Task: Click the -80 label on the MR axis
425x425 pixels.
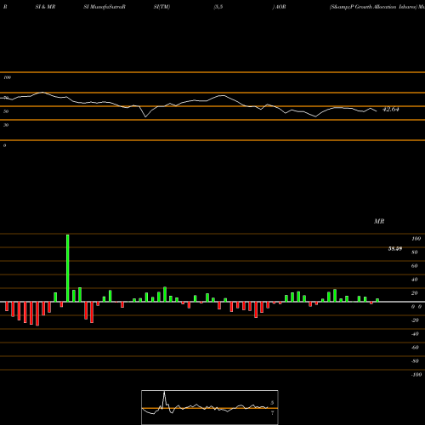Action: (415, 361)
